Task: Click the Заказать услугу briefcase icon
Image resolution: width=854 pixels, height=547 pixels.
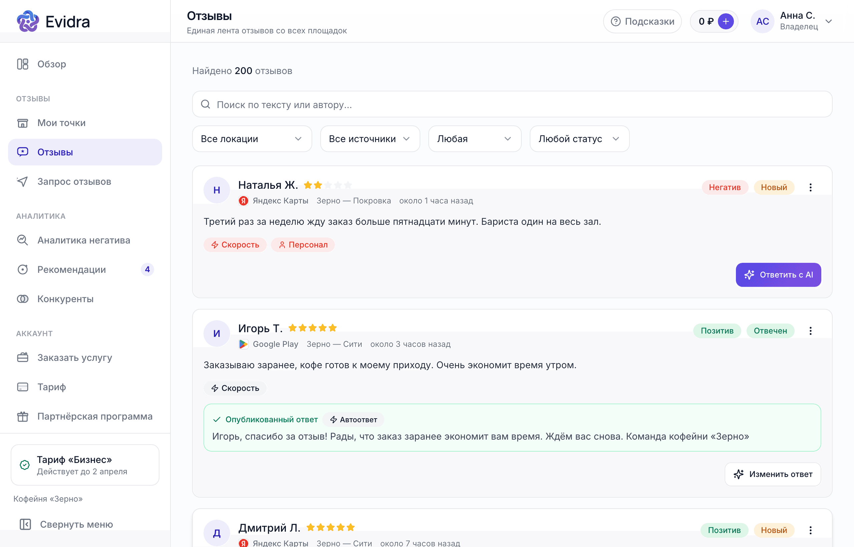Action: click(x=22, y=357)
